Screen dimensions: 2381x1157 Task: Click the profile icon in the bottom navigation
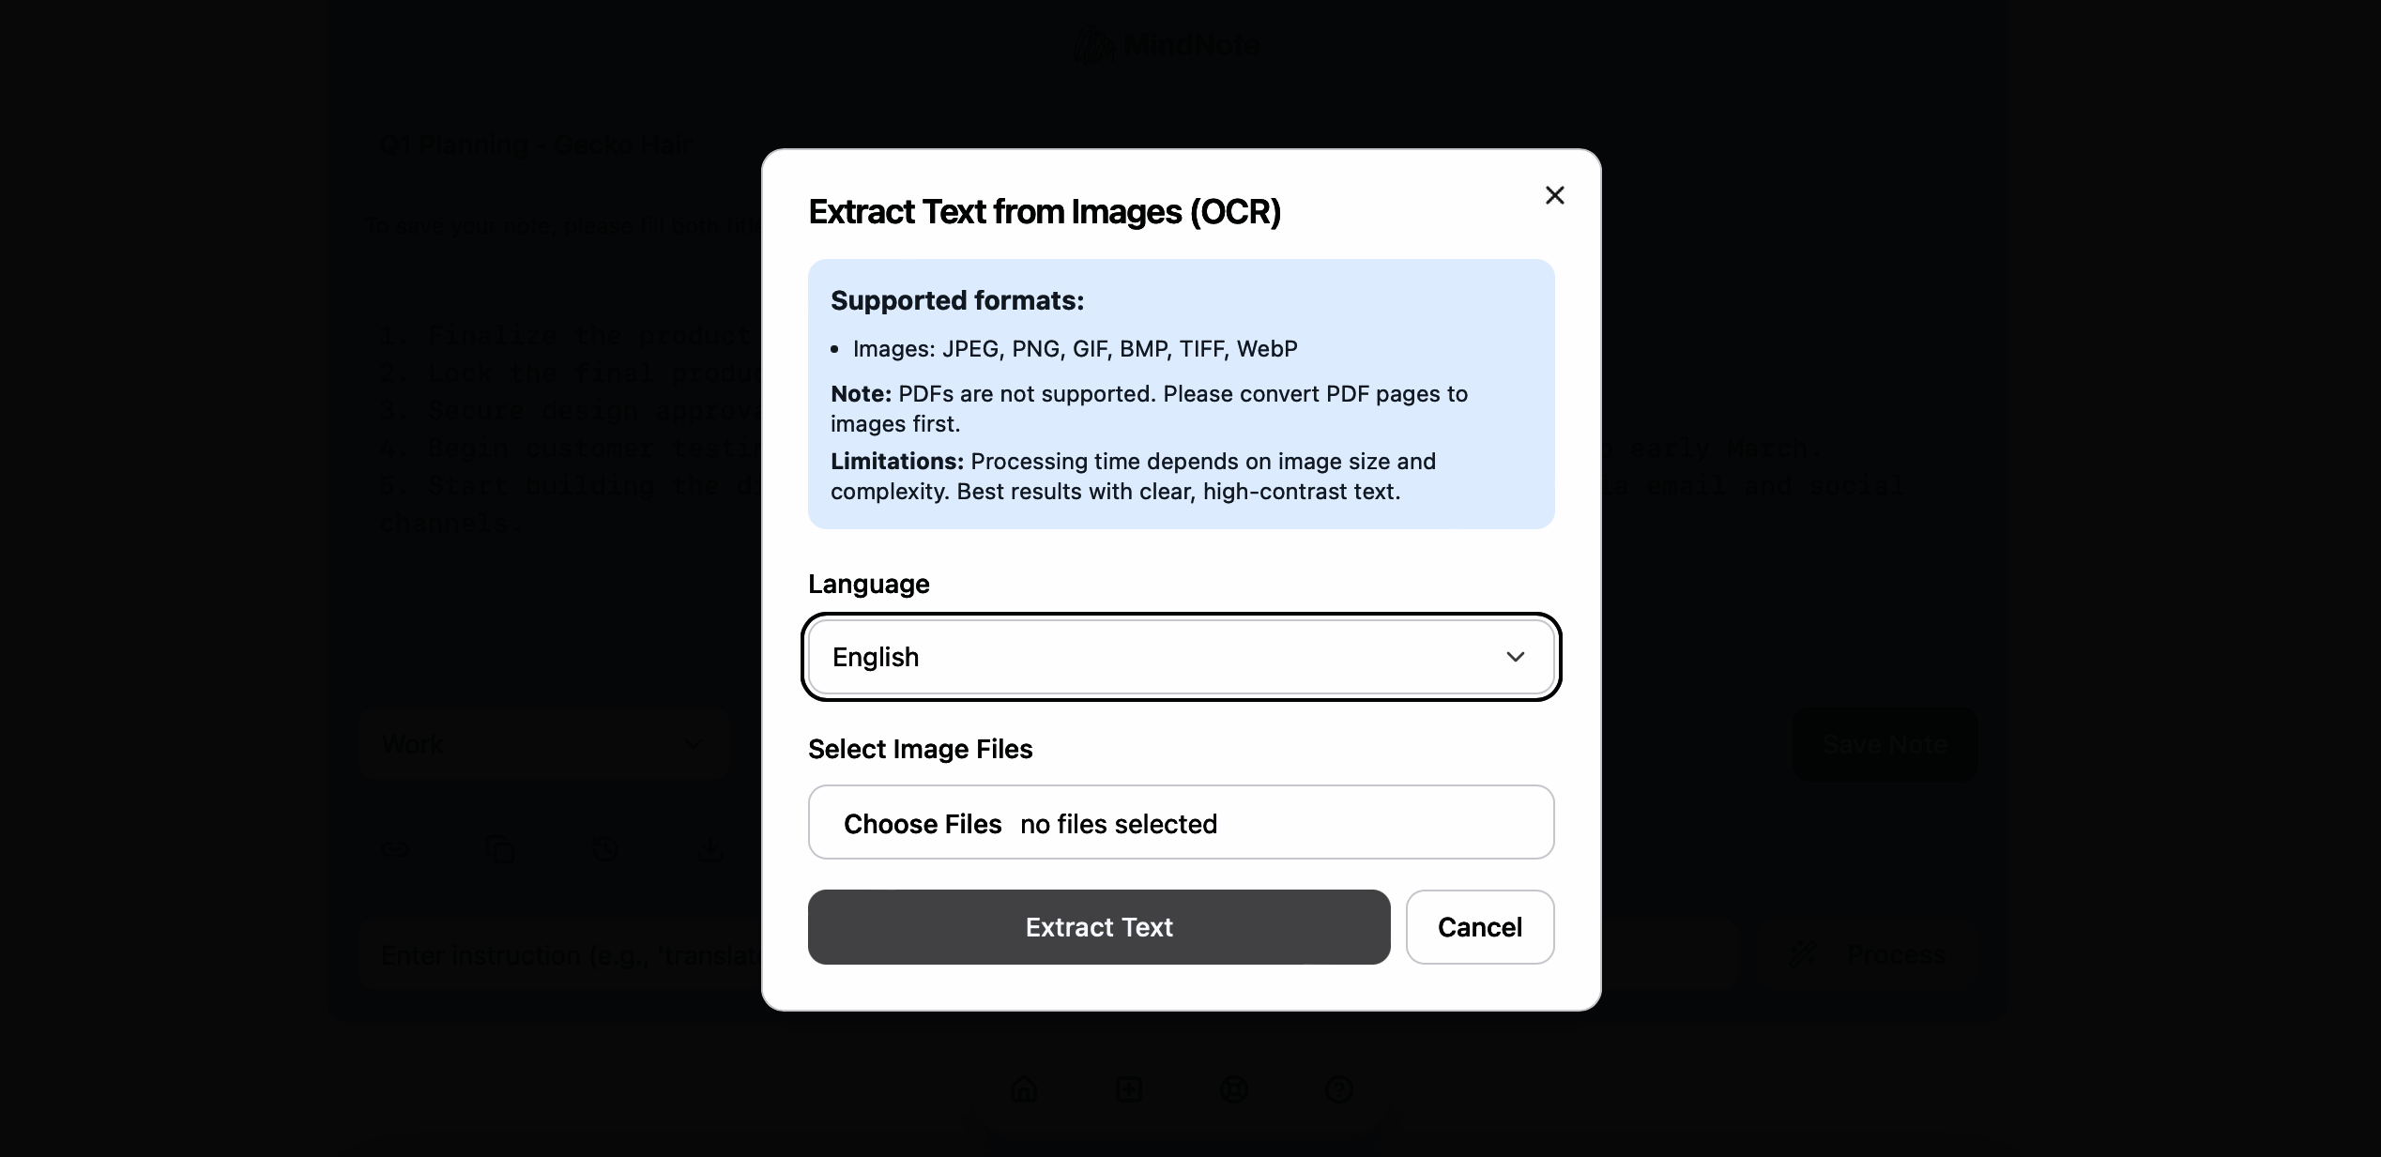pyautogui.click(x=1234, y=1089)
